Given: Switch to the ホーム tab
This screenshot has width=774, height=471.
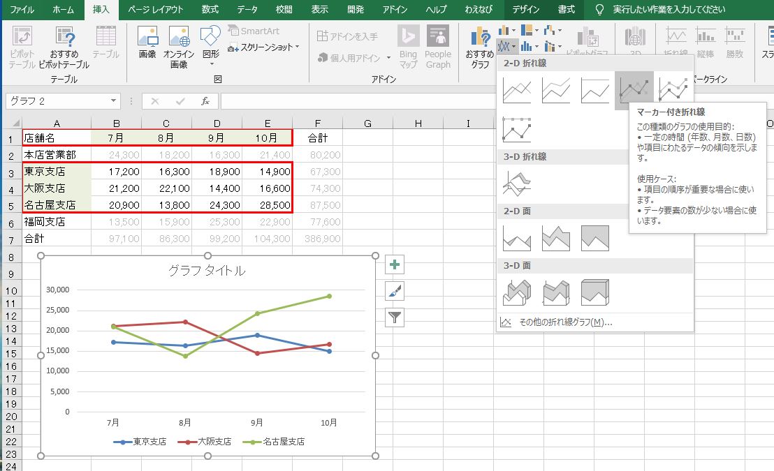Looking at the screenshot, I should tap(63, 9).
